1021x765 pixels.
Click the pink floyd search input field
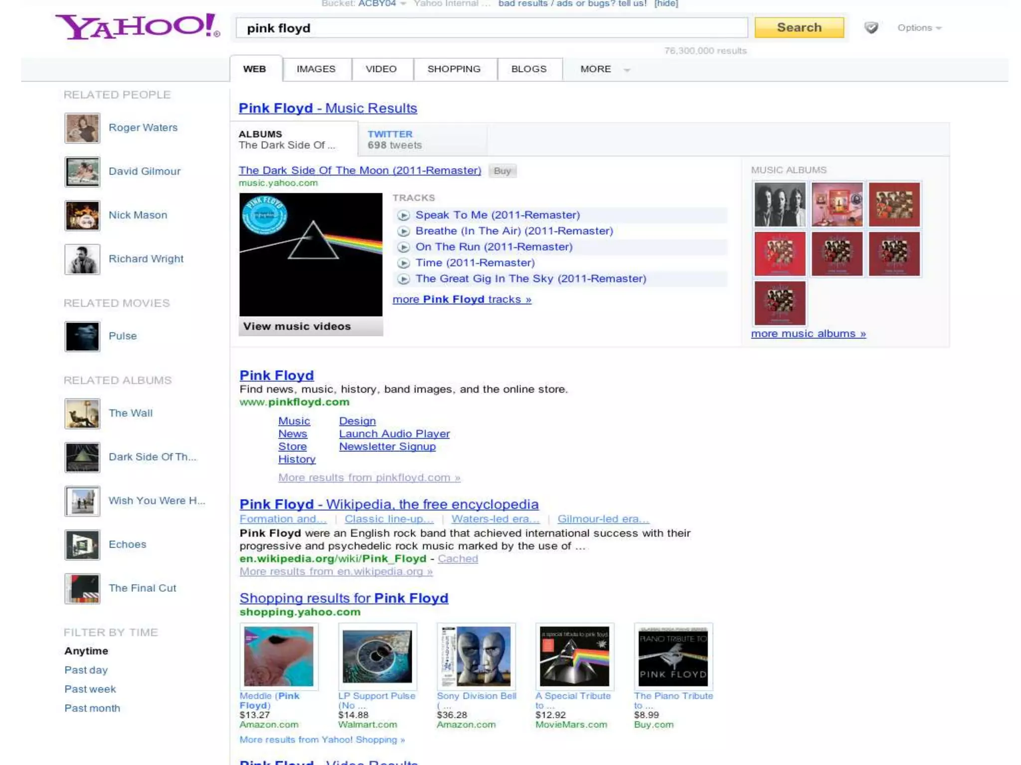coord(491,28)
